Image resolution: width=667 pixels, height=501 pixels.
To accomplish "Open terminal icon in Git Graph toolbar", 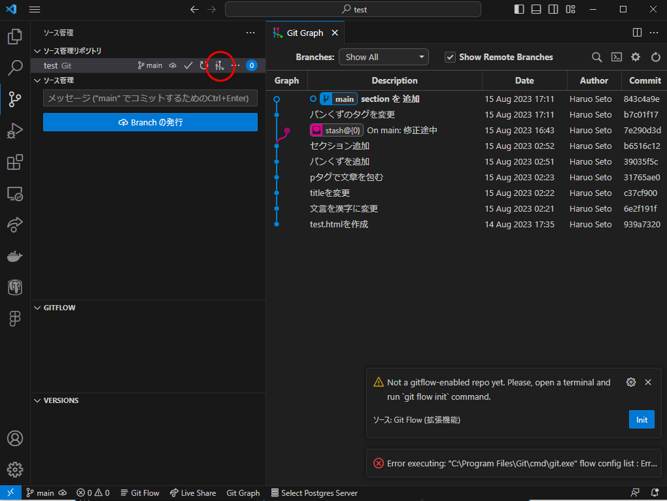I will (617, 57).
